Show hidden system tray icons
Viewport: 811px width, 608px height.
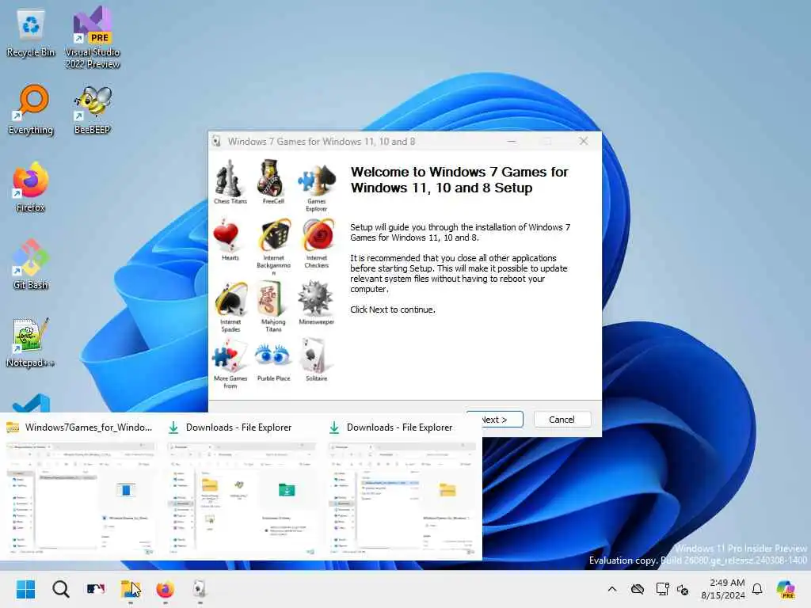click(612, 589)
